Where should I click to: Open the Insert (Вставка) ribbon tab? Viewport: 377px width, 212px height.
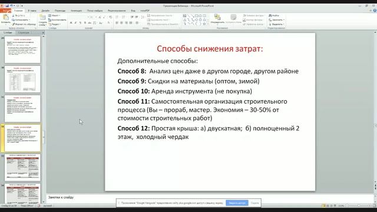pyautogui.click(x=32, y=11)
